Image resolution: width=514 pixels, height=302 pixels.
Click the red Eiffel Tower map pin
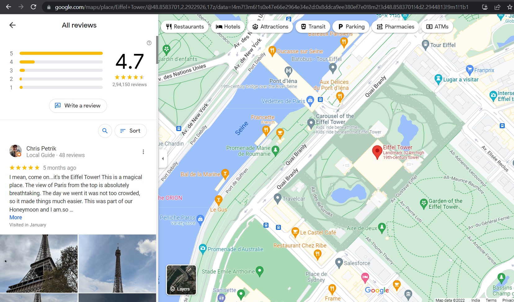click(x=377, y=152)
